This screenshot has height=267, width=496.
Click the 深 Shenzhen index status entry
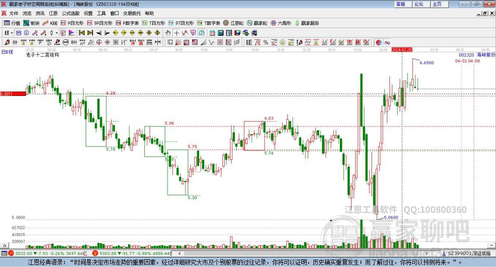point(131,253)
